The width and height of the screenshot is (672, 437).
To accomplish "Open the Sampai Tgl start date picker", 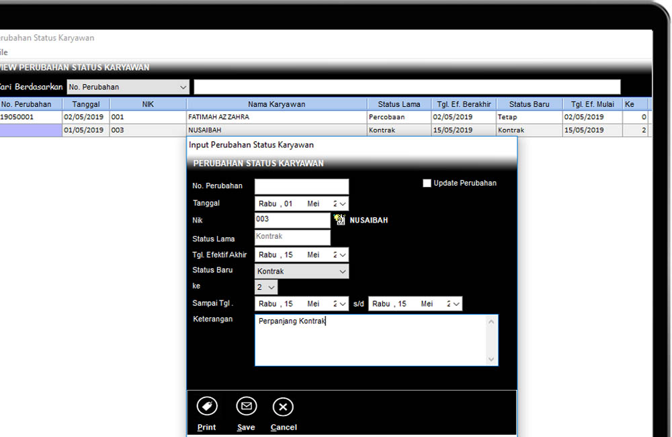I will click(x=343, y=304).
